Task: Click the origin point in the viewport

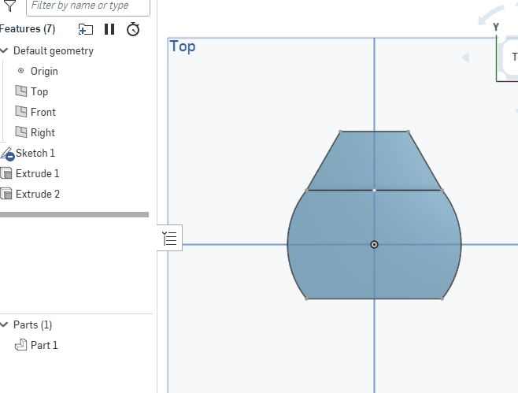Action: coord(374,244)
